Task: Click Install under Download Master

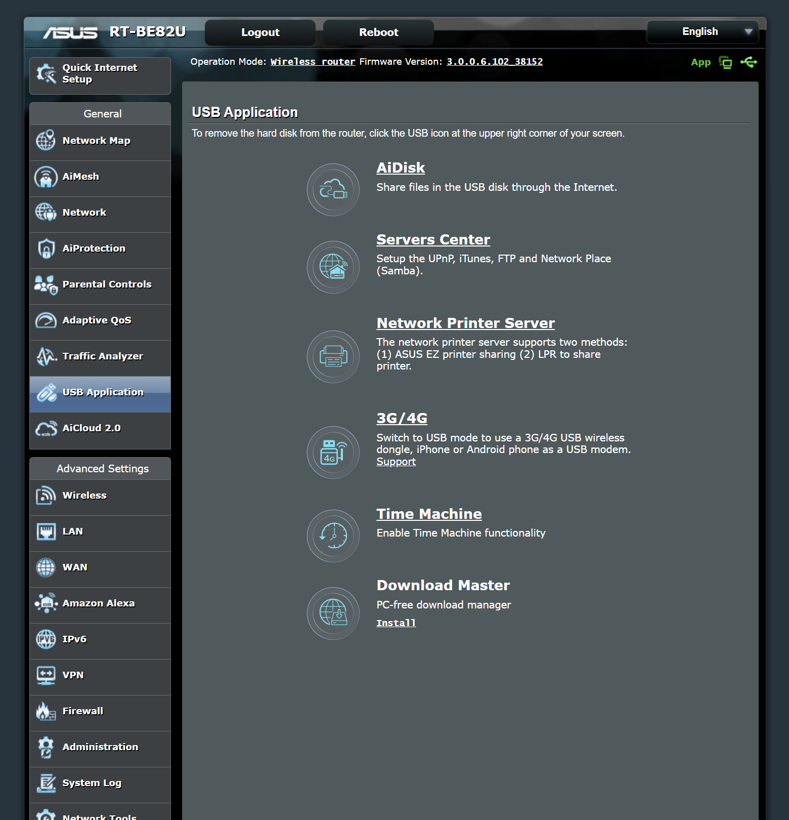Action: pyautogui.click(x=396, y=623)
